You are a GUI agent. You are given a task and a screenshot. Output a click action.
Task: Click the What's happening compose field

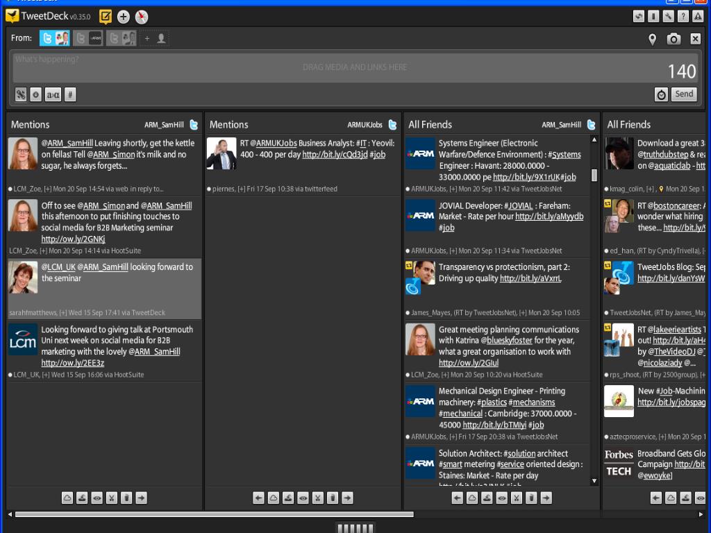point(355,67)
